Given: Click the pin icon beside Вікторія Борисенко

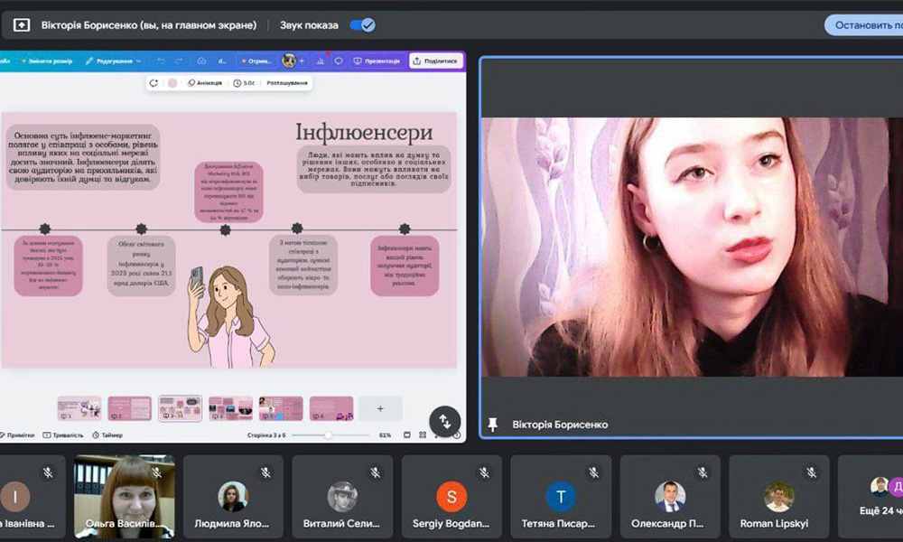Looking at the screenshot, I should click(493, 424).
